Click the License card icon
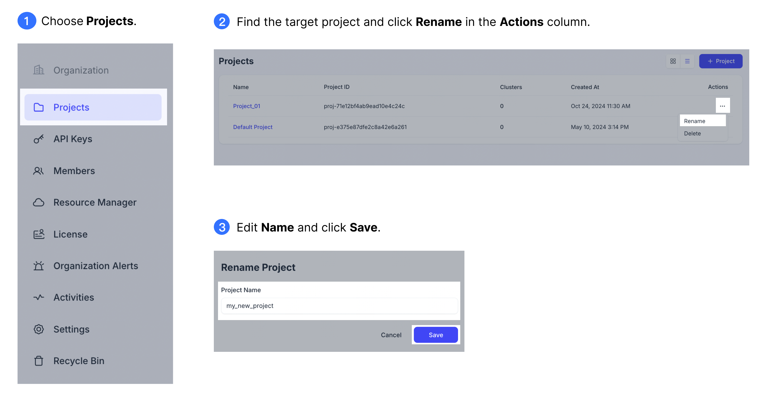The height and width of the screenshot is (412, 776). pyautogui.click(x=38, y=234)
